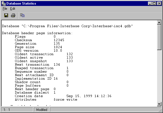
Task: Save the statistics with the floppy disk icon
Action: (6, 15)
